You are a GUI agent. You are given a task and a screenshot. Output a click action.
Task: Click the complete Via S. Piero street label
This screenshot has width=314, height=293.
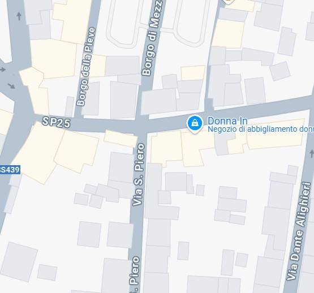[139, 174]
